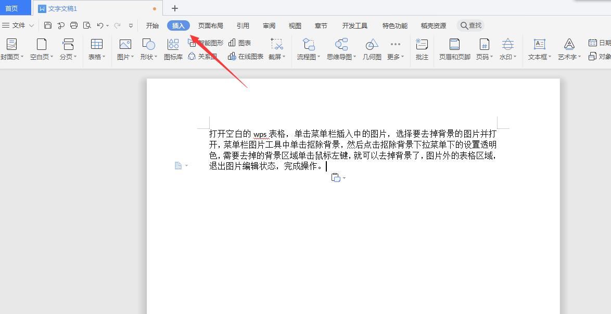
Task: Open the 审阅 review tab
Action: tap(269, 25)
